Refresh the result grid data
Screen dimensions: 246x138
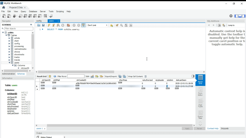[55, 76]
